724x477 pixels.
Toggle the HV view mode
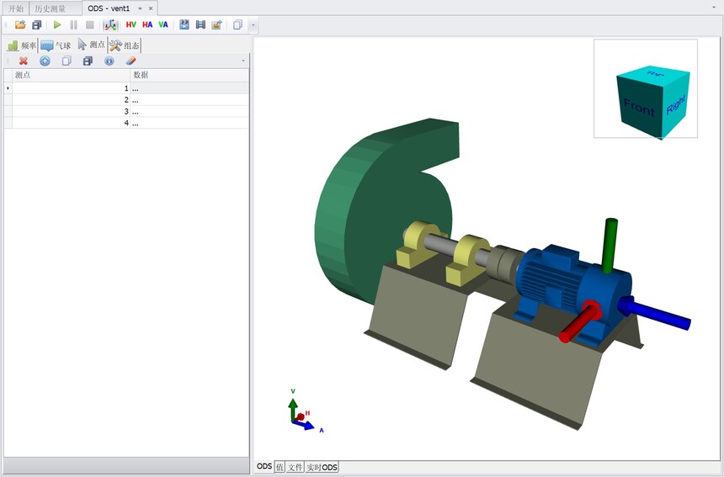[x=130, y=25]
